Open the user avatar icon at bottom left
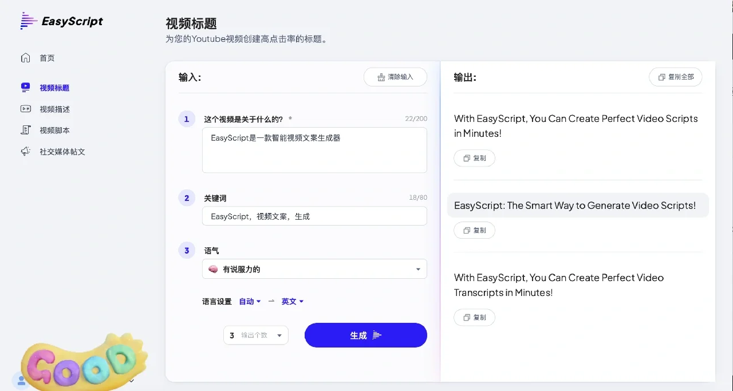 [21, 381]
